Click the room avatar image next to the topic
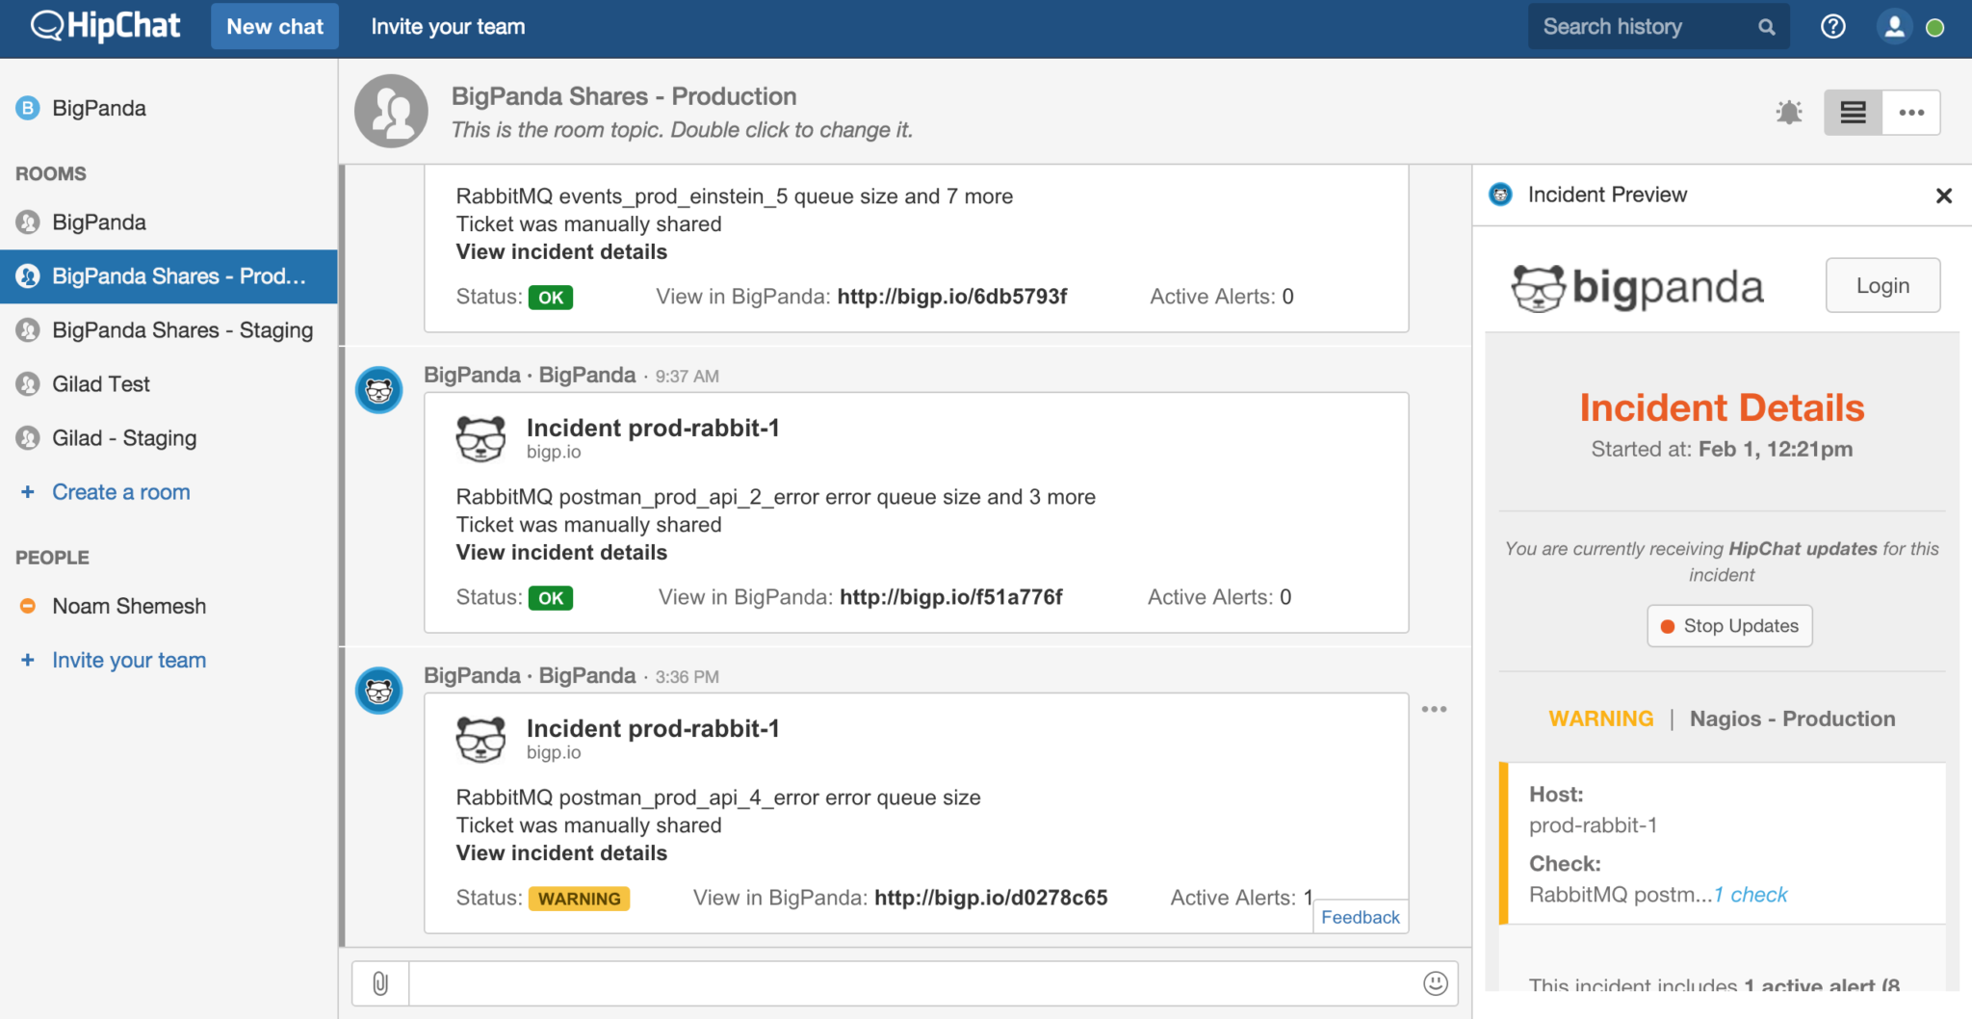This screenshot has width=1972, height=1019. coord(390,110)
